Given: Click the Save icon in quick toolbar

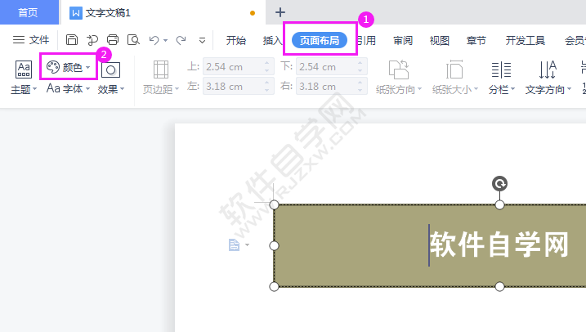Looking at the screenshot, I should point(72,39).
